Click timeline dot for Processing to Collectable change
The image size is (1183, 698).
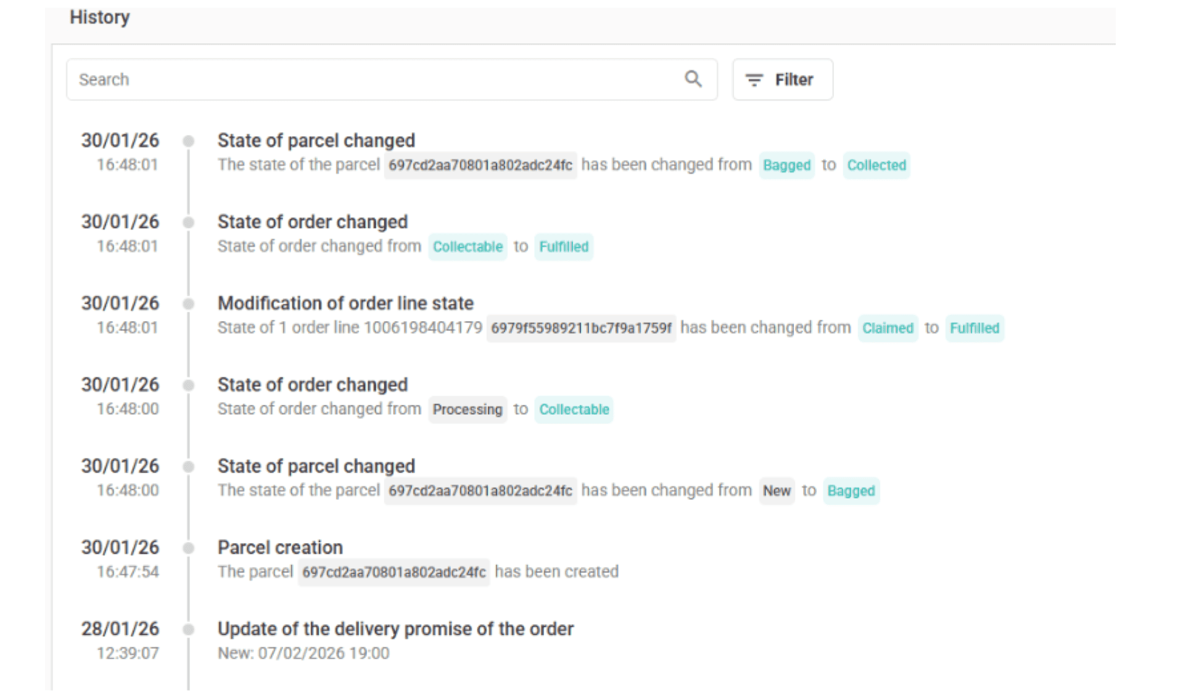click(x=189, y=385)
